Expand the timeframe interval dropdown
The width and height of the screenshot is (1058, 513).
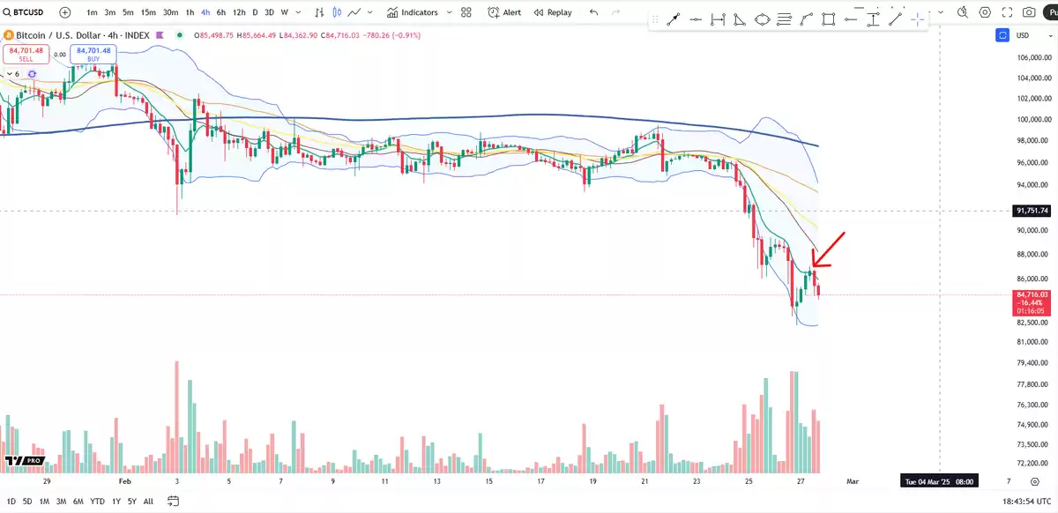pos(297,12)
